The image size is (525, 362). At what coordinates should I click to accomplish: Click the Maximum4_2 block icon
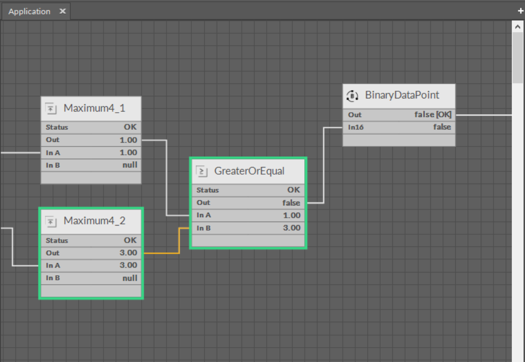(x=51, y=222)
